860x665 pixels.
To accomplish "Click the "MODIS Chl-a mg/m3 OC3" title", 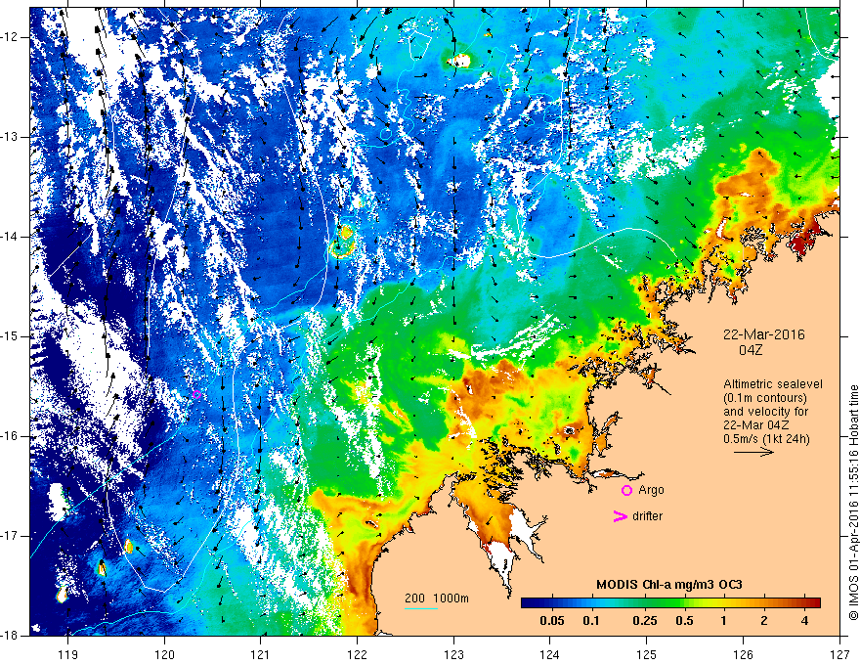I will (x=669, y=585).
